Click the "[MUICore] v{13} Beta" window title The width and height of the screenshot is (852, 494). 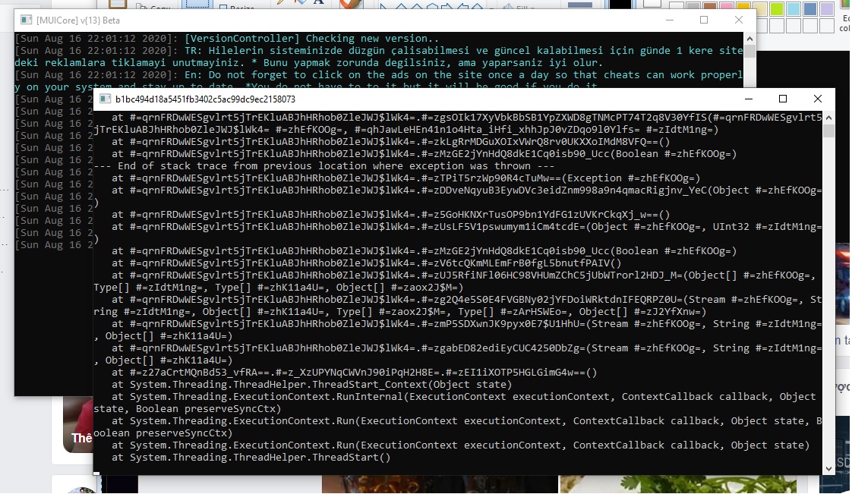[78, 20]
